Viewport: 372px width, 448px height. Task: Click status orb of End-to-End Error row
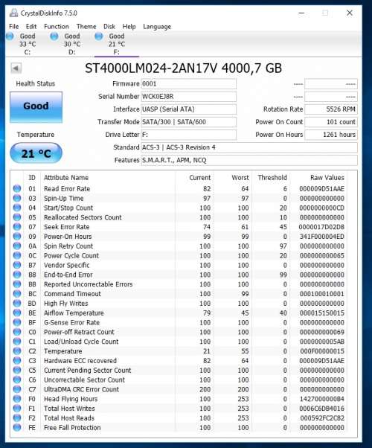pyautogui.click(x=17, y=275)
